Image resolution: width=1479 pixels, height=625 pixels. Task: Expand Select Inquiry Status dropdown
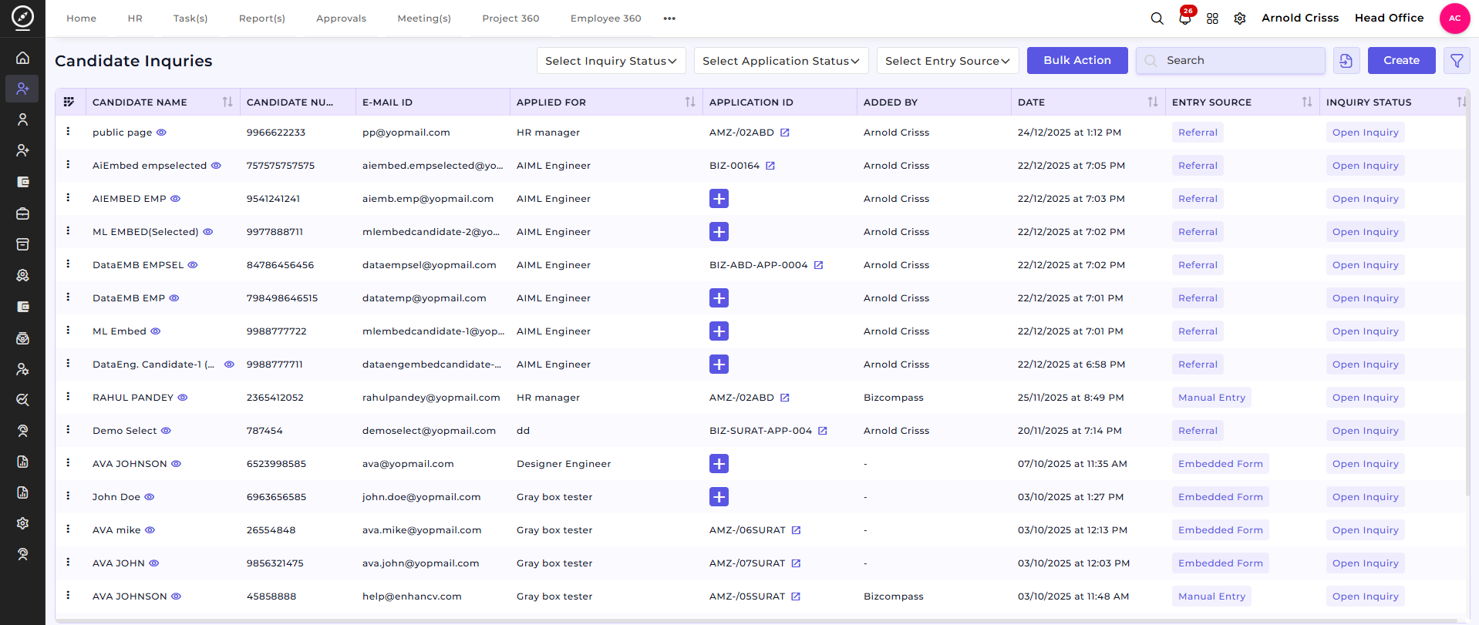coord(611,61)
